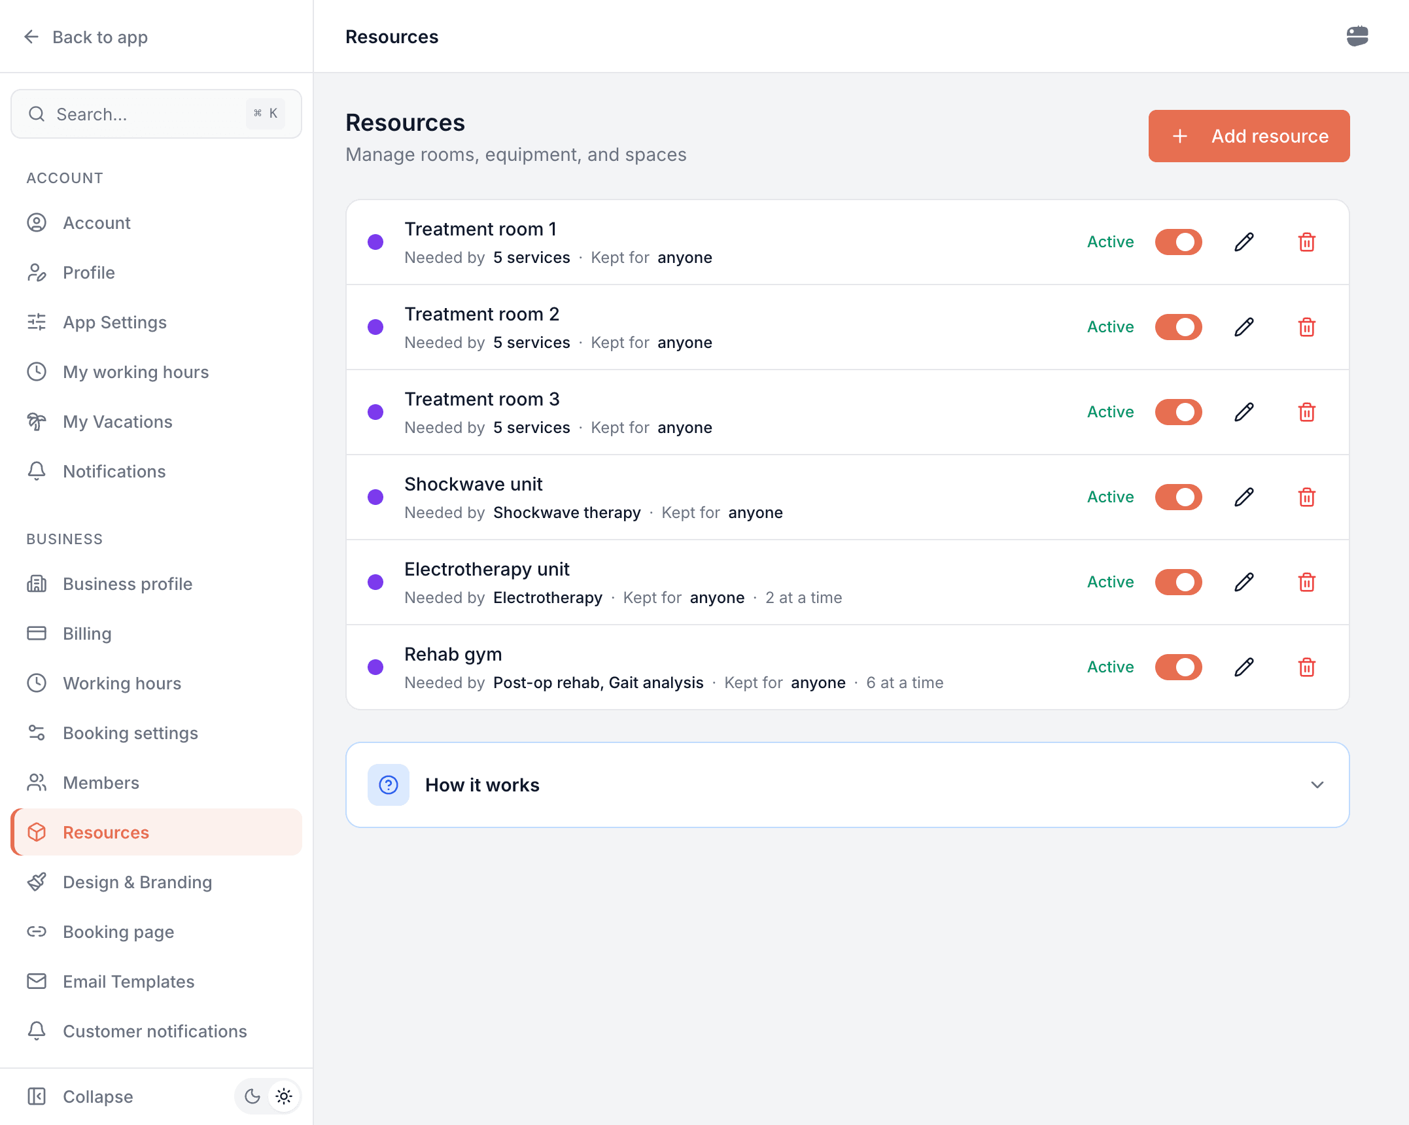1409x1125 pixels.
Task: Select My working hours in sidebar
Action: [156, 372]
